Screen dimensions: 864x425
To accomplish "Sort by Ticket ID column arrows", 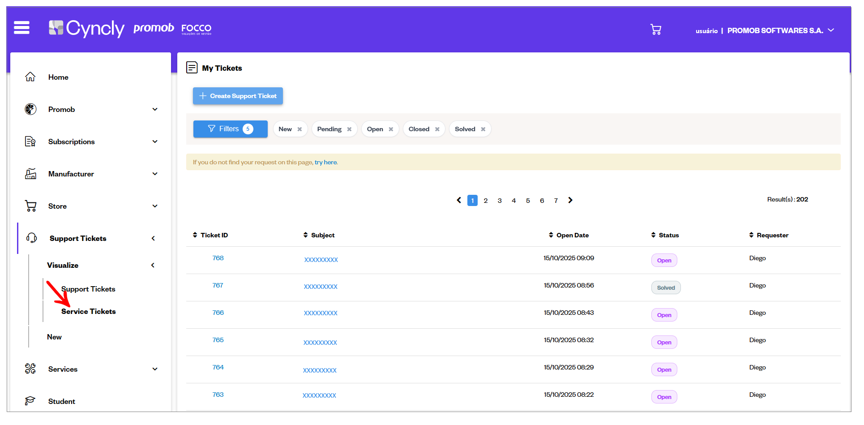I will click(195, 235).
